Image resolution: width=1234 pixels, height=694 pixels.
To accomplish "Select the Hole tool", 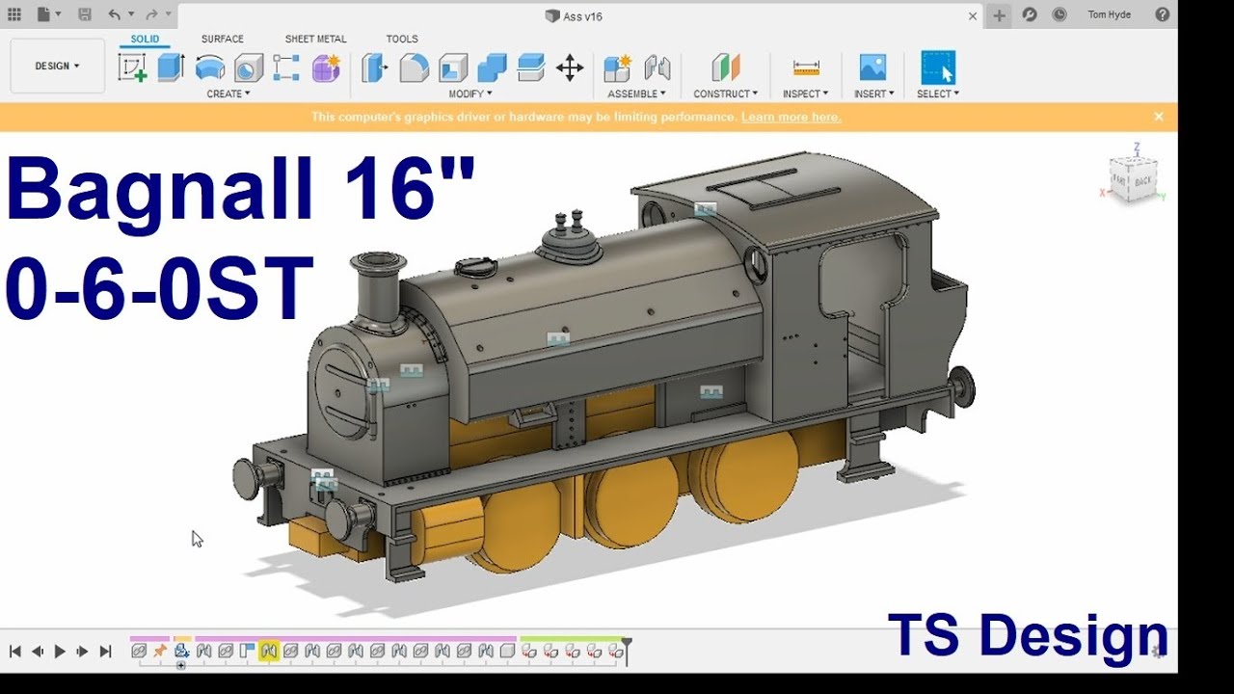I will click(249, 67).
